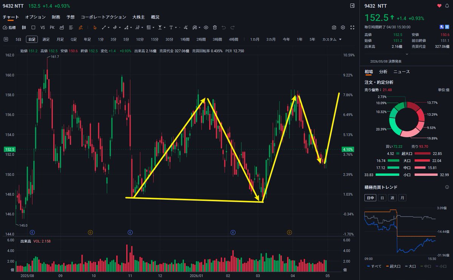Delete drawings with the trash icon
The image size is (453, 280).
tap(215, 28)
